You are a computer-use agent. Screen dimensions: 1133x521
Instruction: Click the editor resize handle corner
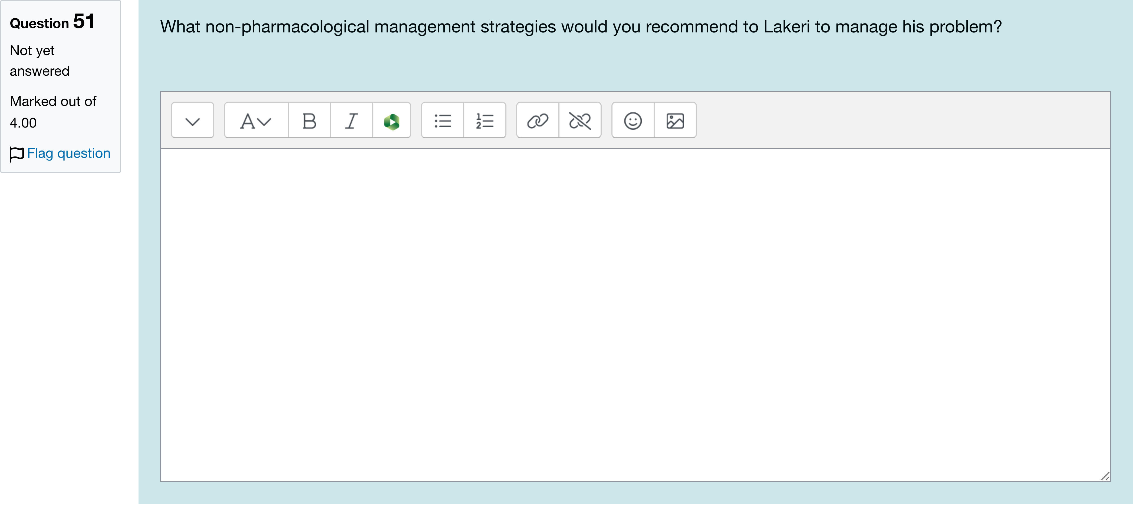(x=1105, y=476)
